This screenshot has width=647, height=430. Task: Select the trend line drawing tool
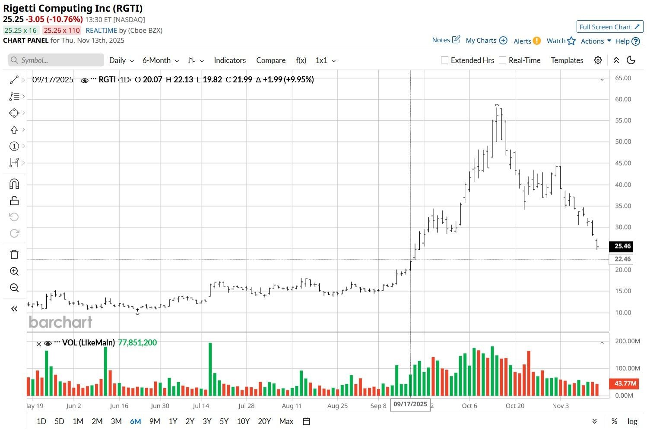14,80
